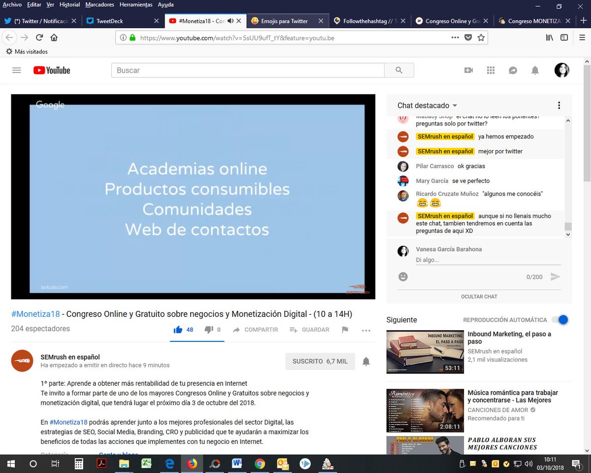Open the Pocket save icon
The width and height of the screenshot is (591, 473).
click(468, 37)
